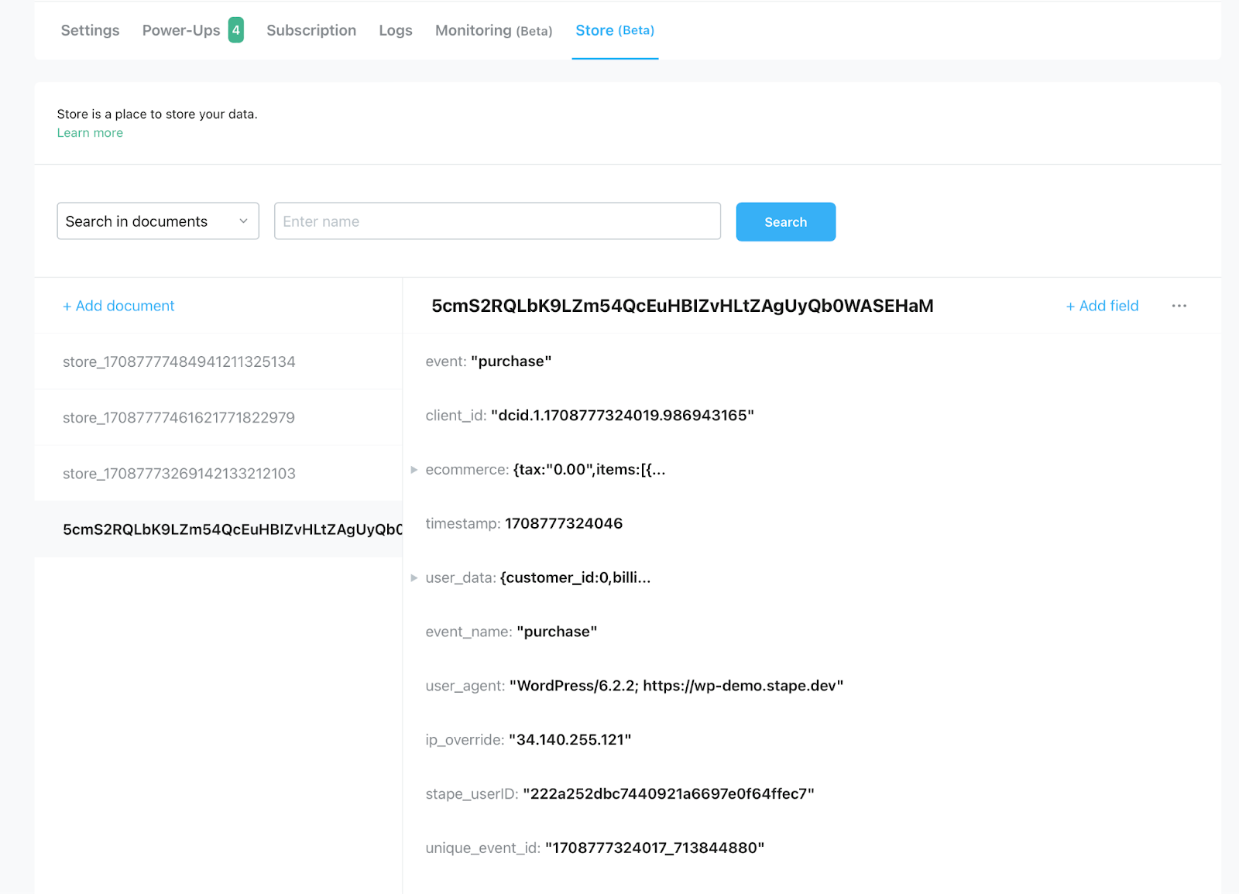
Task: Switch to the Monitoring (Beta) tab
Action: tap(493, 30)
